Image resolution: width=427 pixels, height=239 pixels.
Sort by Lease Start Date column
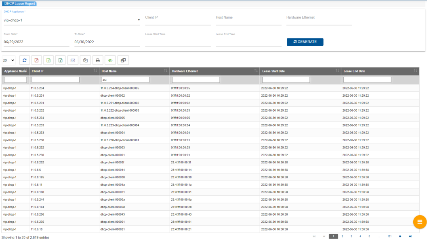click(301, 71)
